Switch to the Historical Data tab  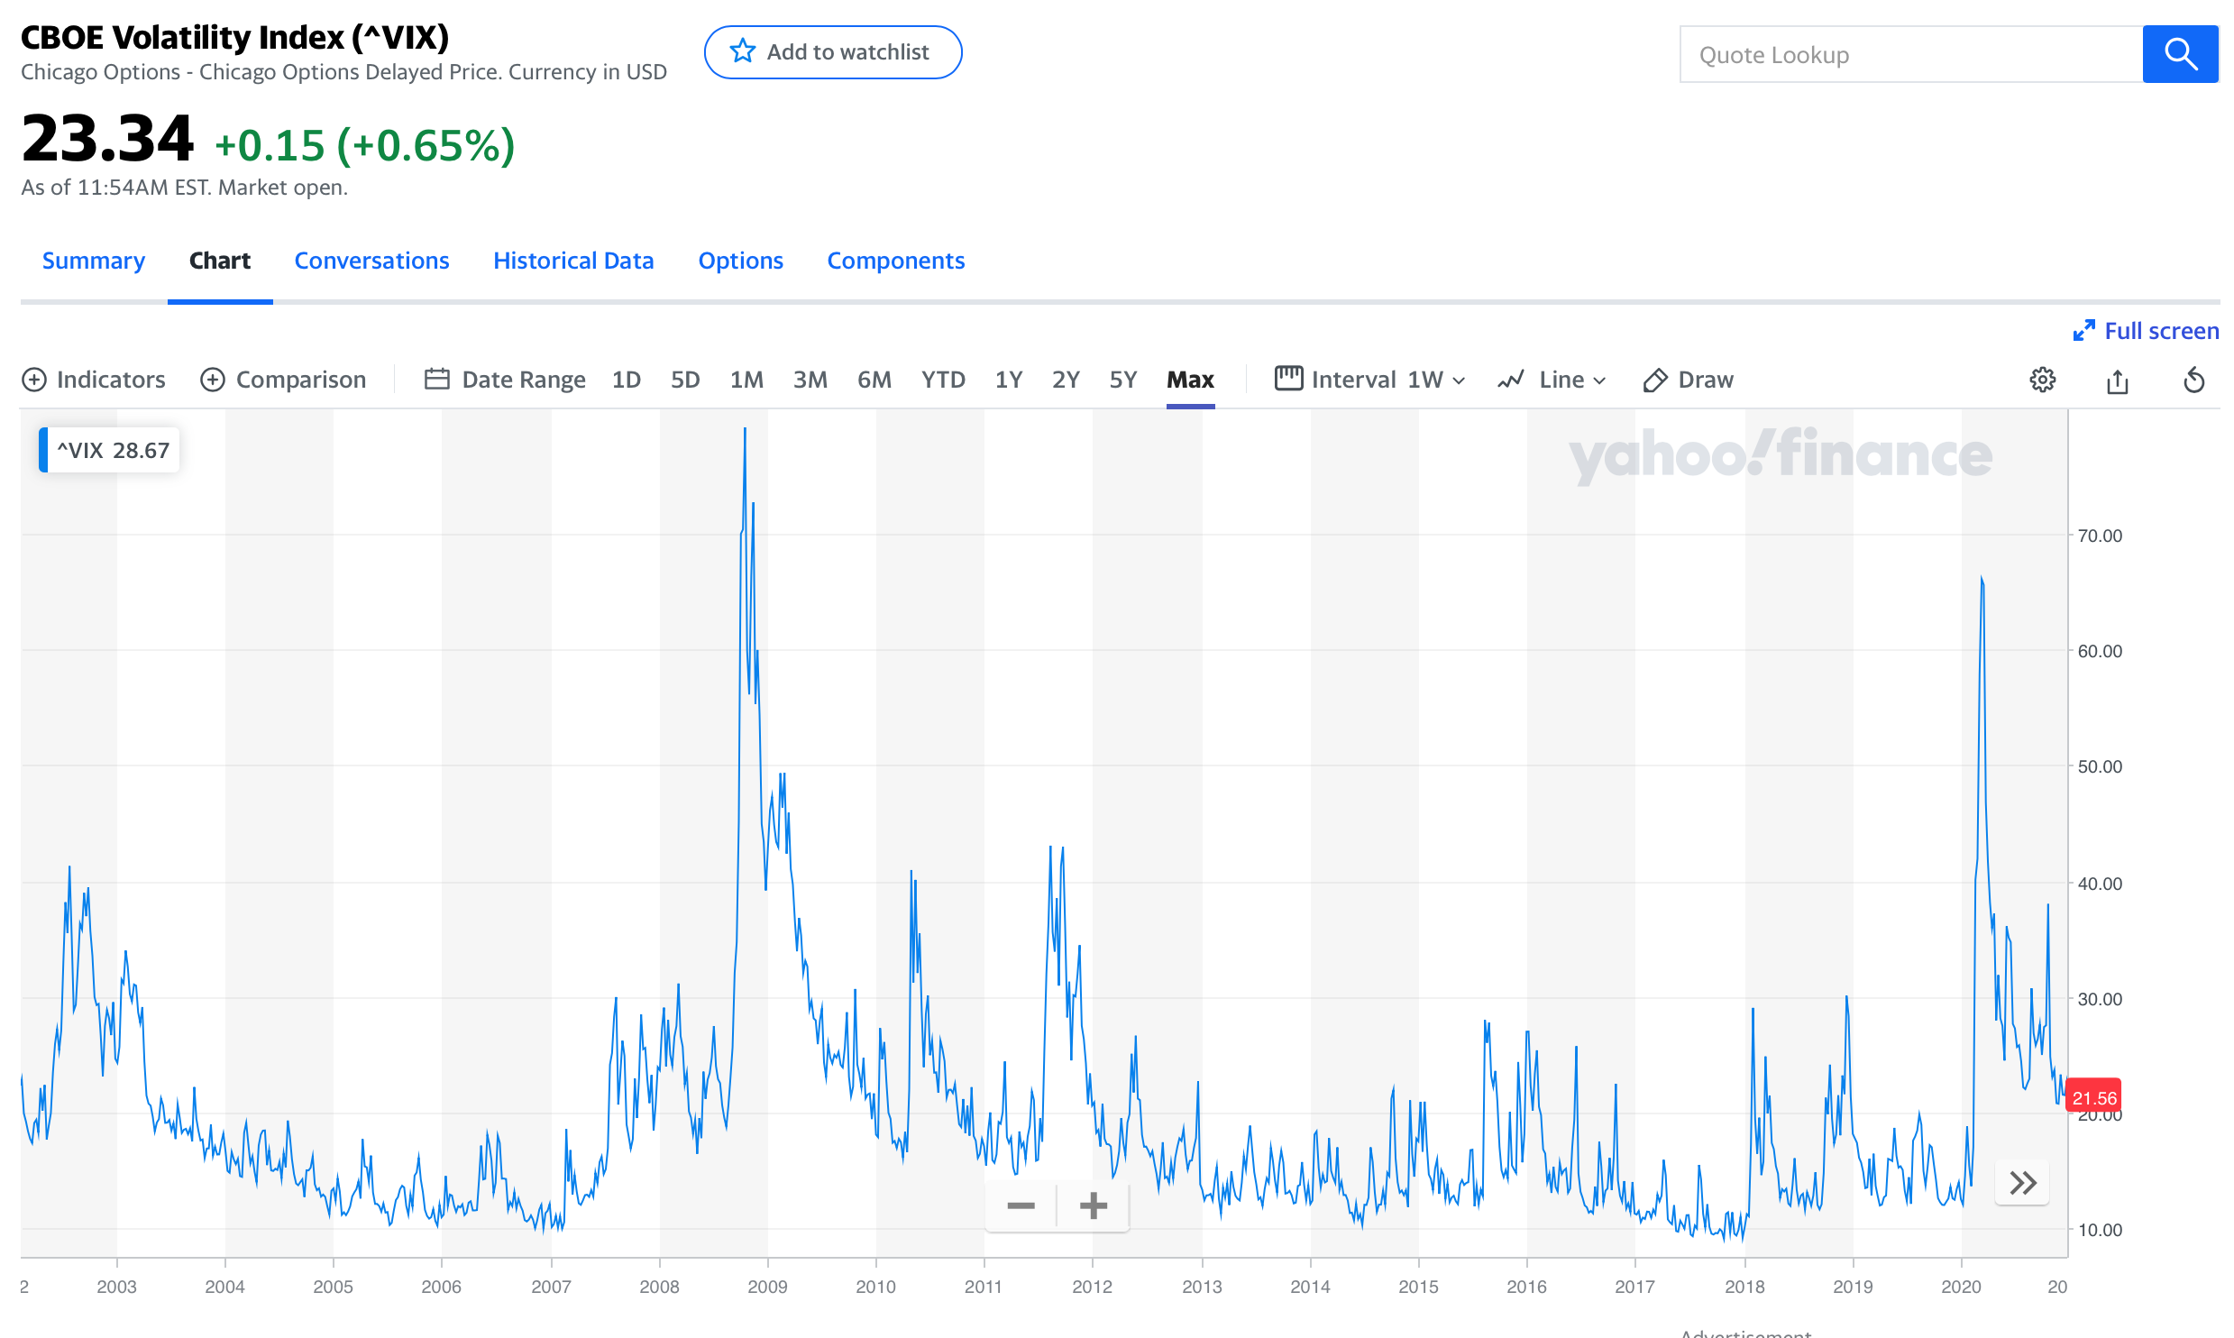(572, 261)
